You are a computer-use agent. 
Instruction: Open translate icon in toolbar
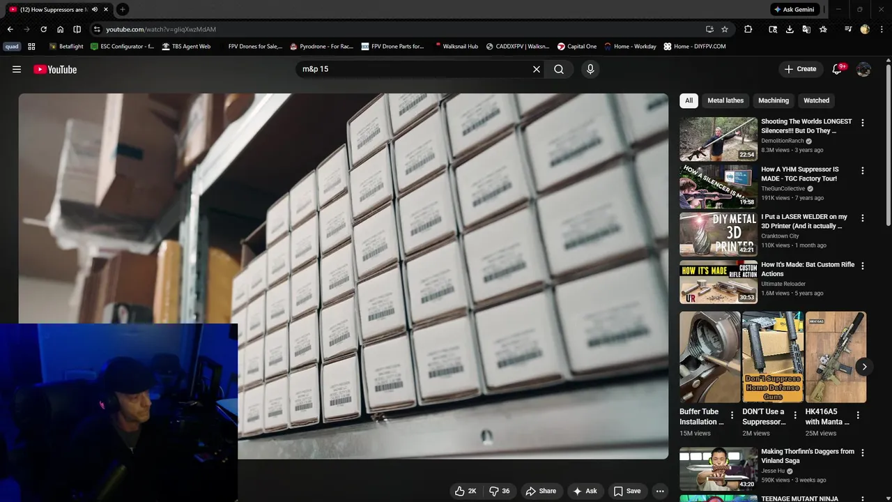[806, 29]
